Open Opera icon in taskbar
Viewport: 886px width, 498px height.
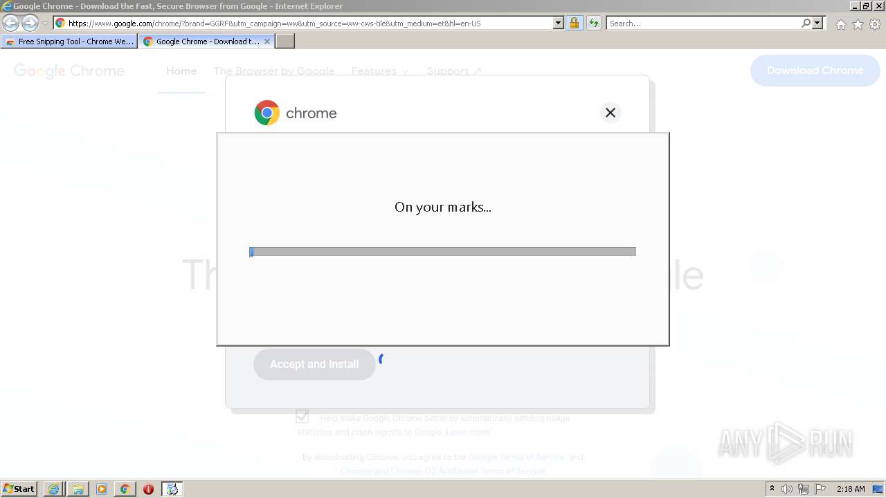pos(148,489)
